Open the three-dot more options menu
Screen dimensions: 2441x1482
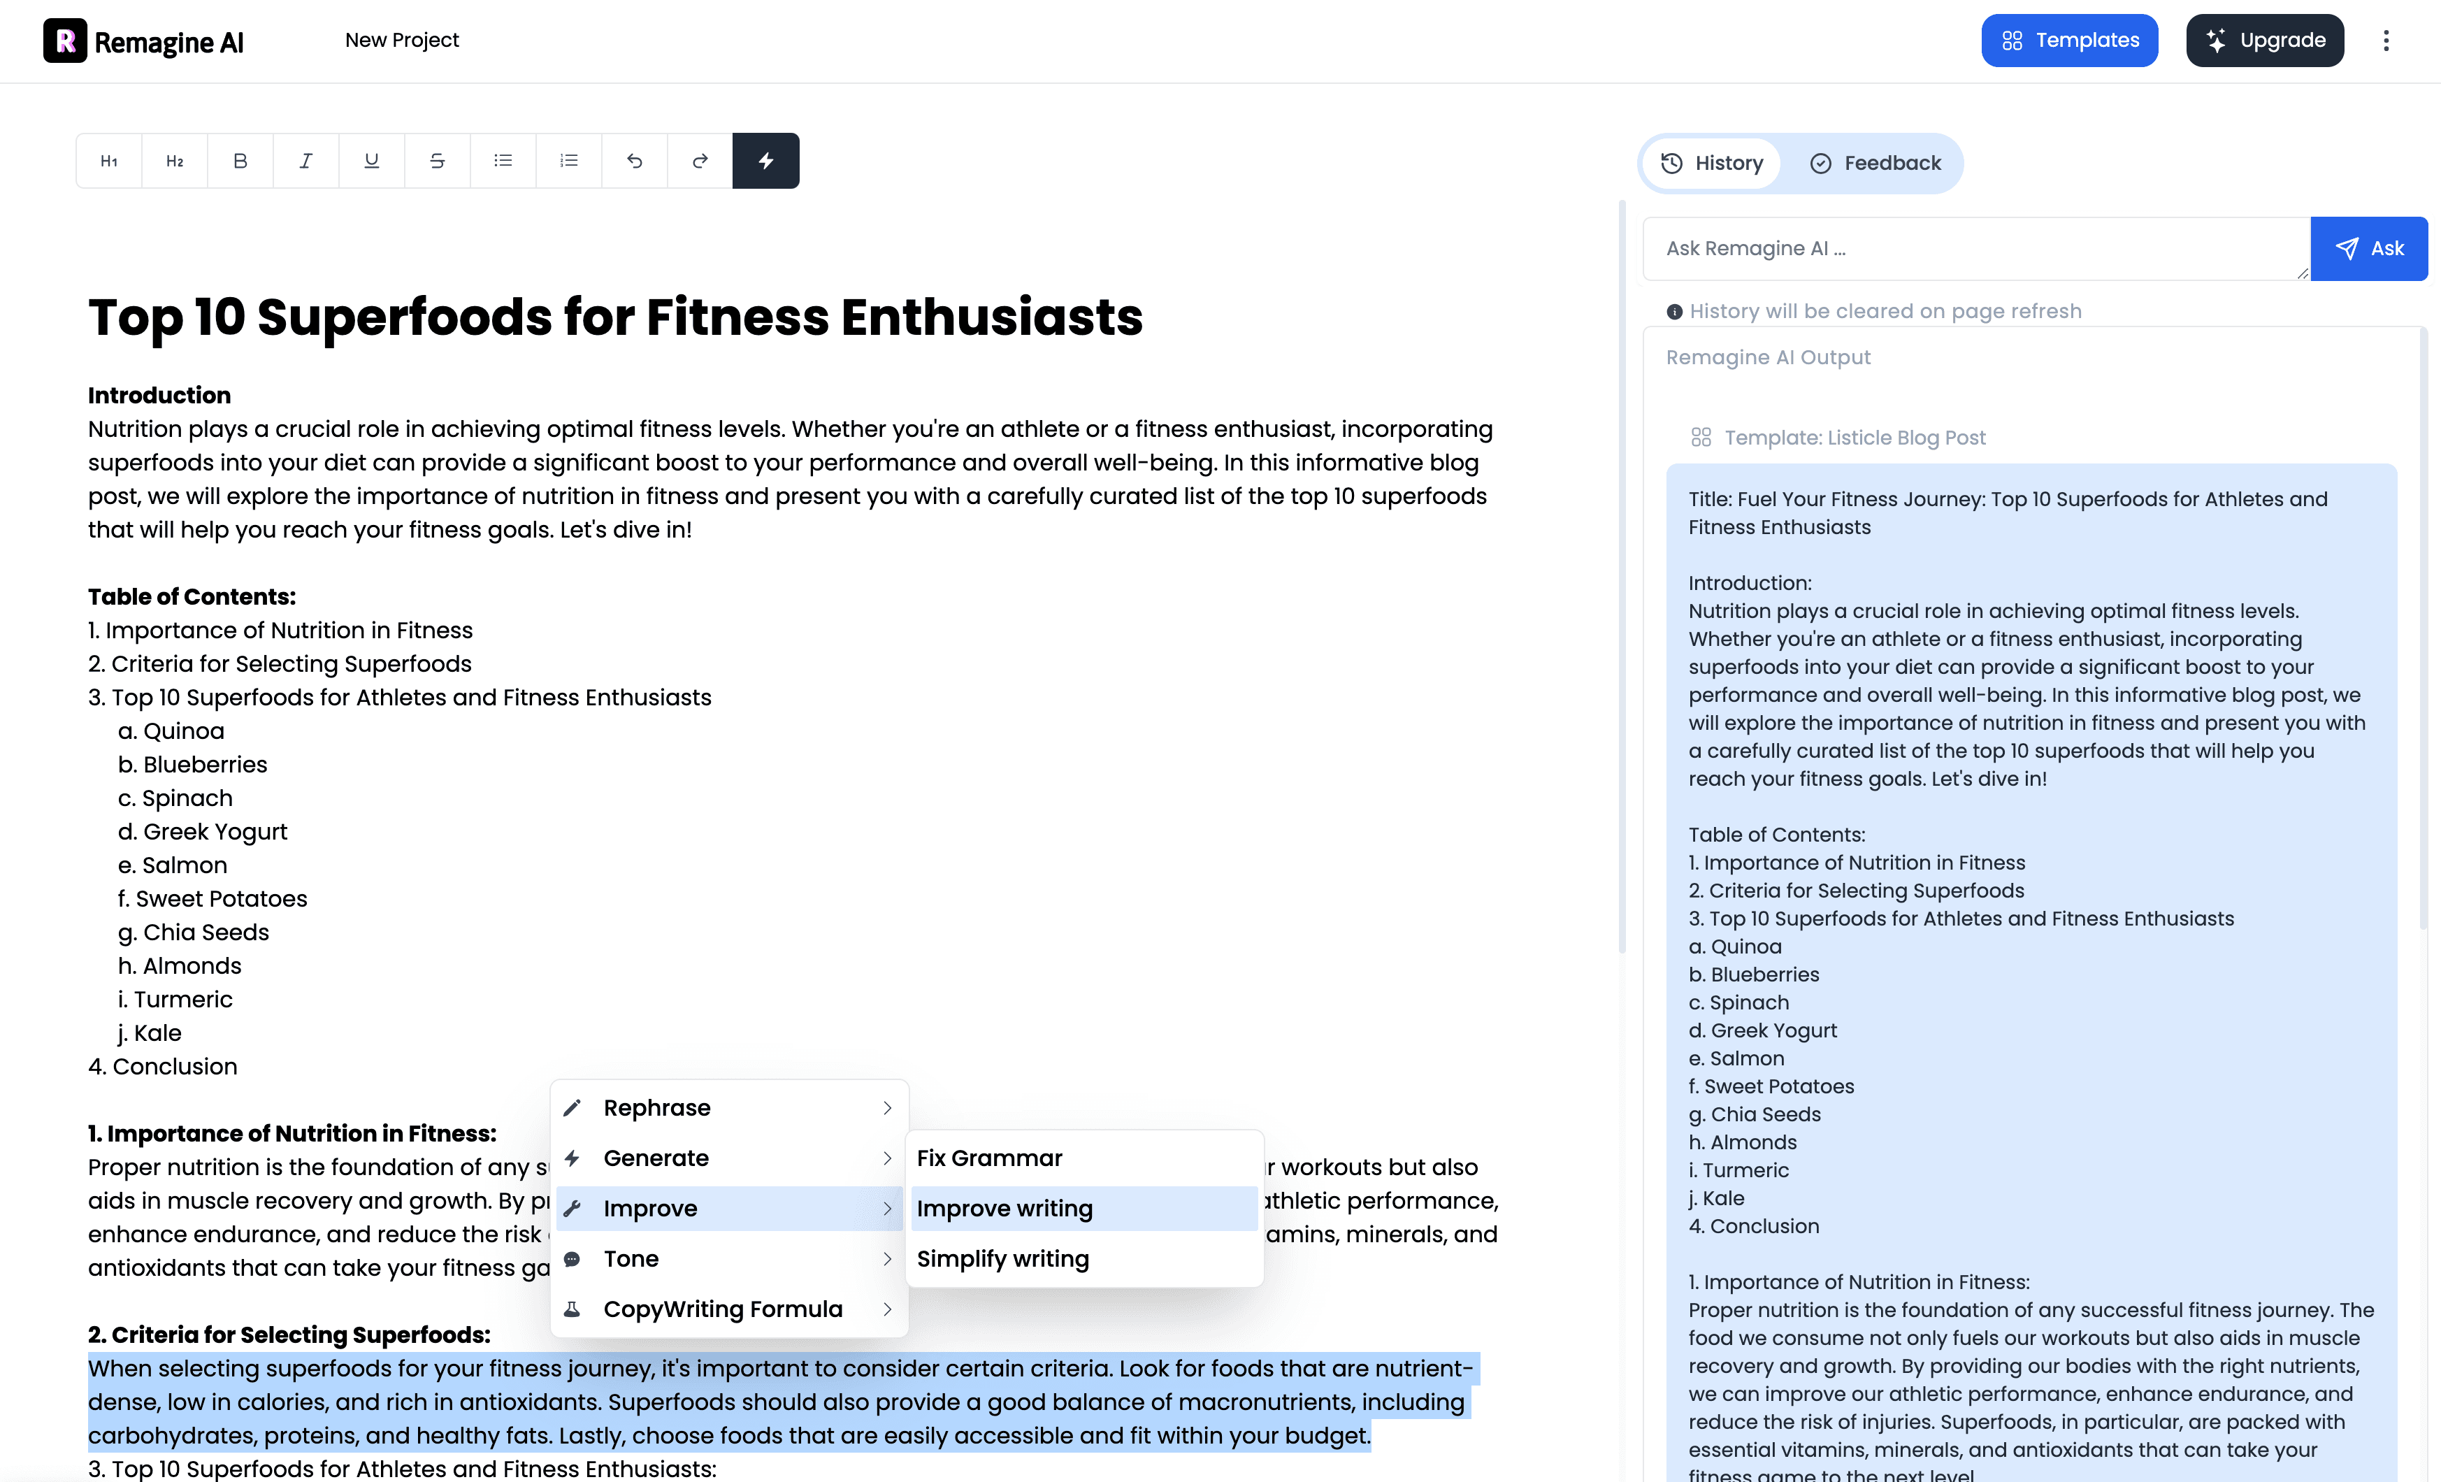[2386, 41]
